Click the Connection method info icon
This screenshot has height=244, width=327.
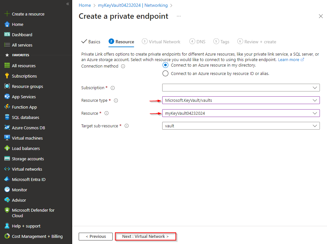pos(122,66)
